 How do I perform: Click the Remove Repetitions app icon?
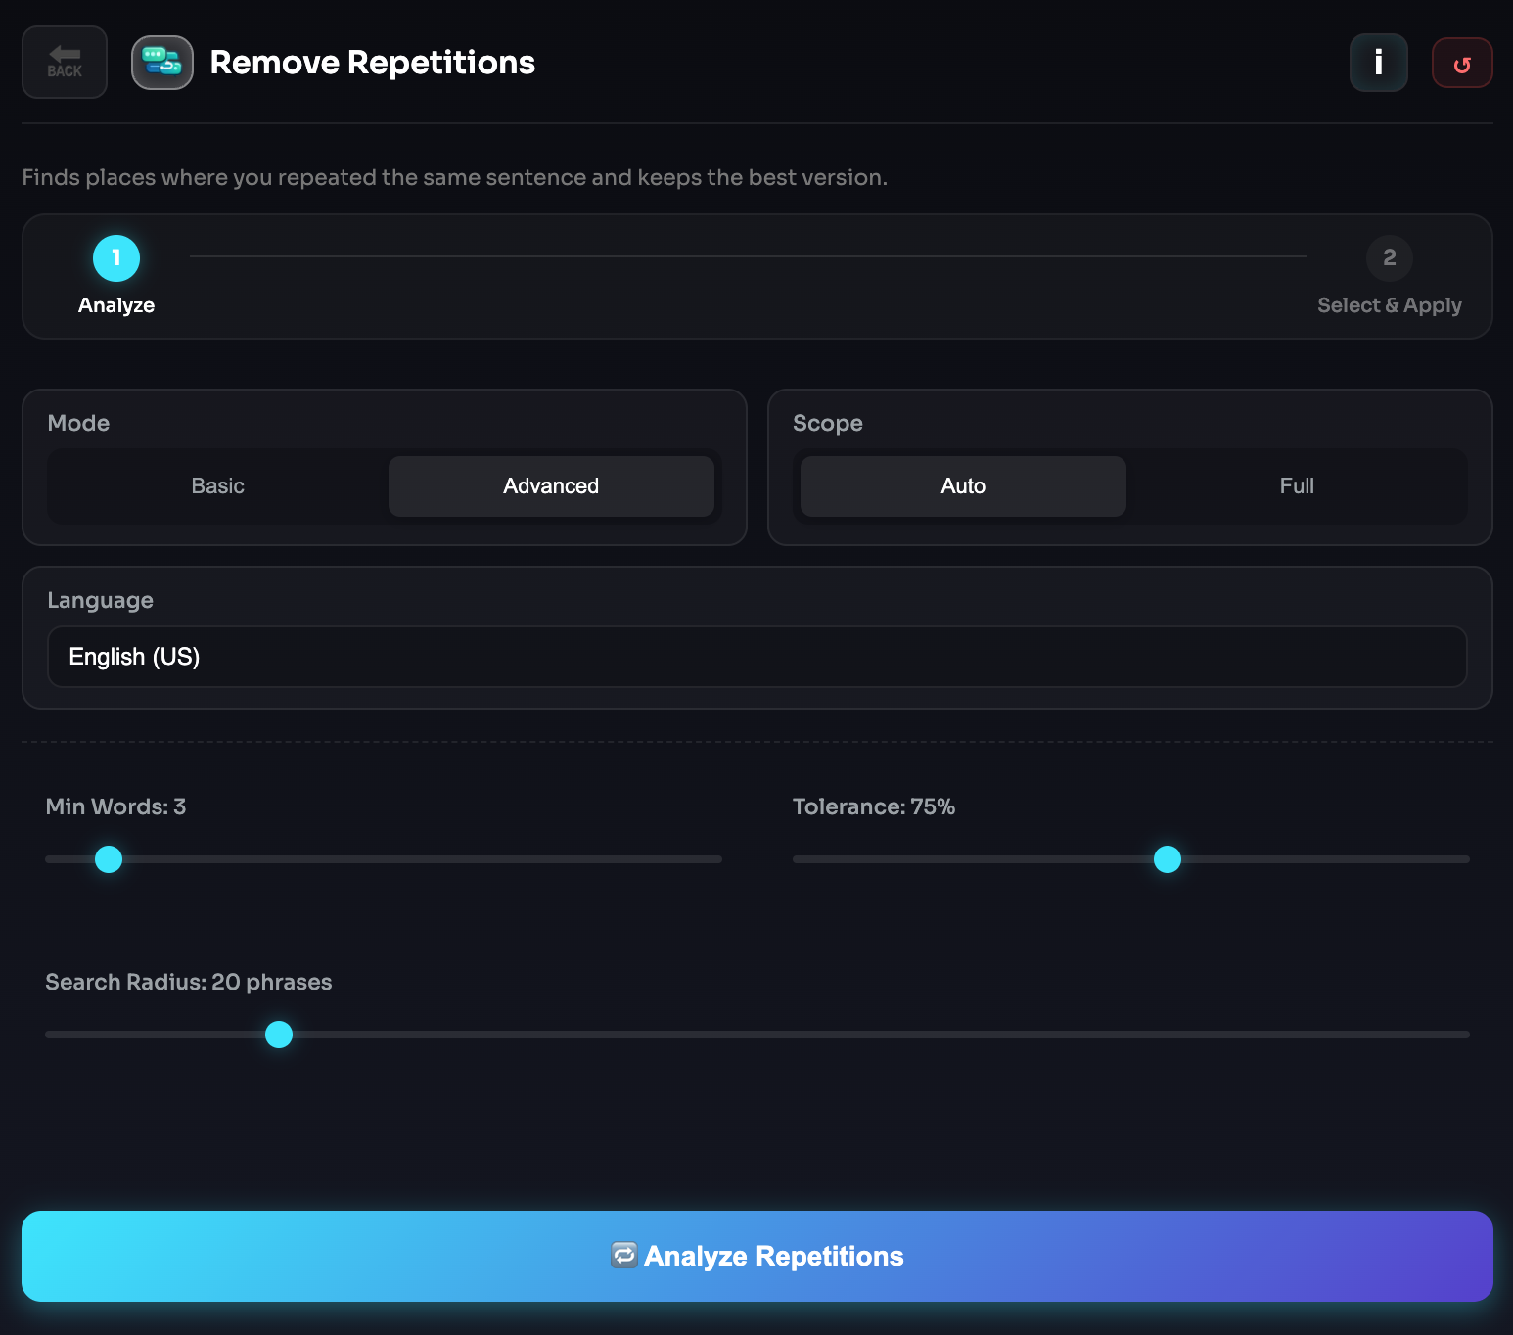pos(162,63)
